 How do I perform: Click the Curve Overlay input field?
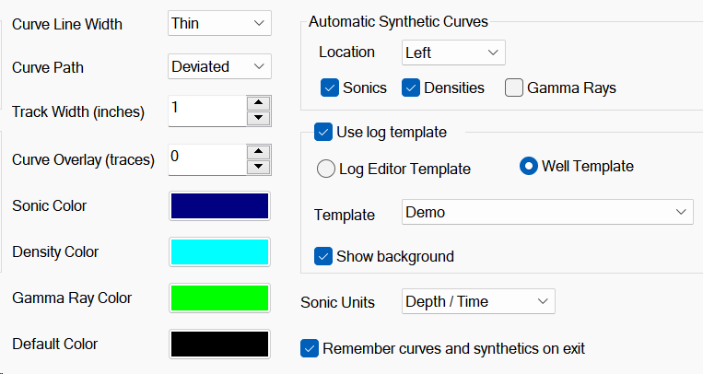point(207,158)
